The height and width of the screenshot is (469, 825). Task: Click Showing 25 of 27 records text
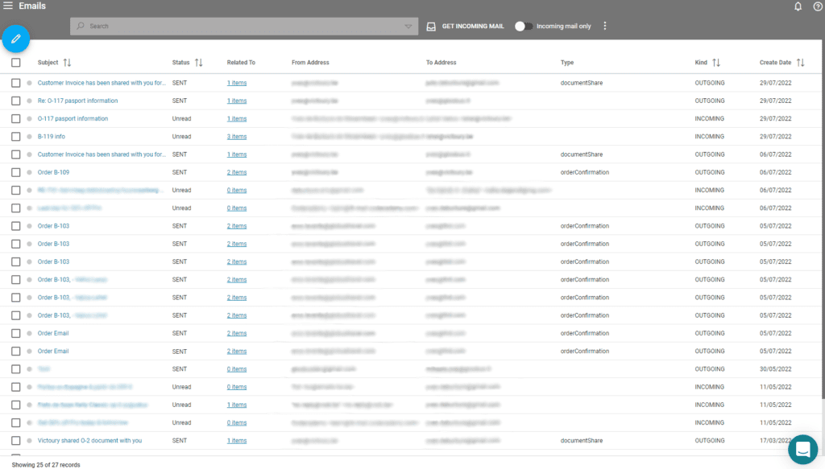pos(46,465)
